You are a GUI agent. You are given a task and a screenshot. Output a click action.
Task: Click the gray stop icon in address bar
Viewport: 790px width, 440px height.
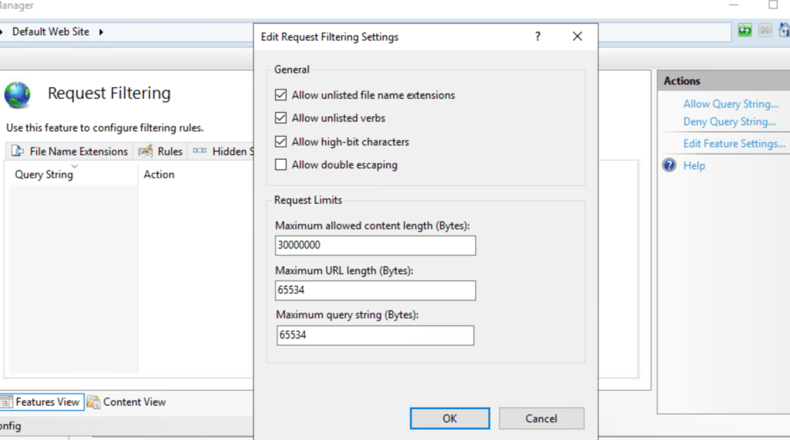point(765,31)
